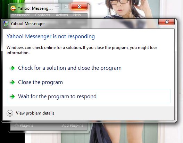The height and width of the screenshot is (143, 183).
Task: Maximize the Yahoo! Messenger window
Action: (x=66, y=7)
